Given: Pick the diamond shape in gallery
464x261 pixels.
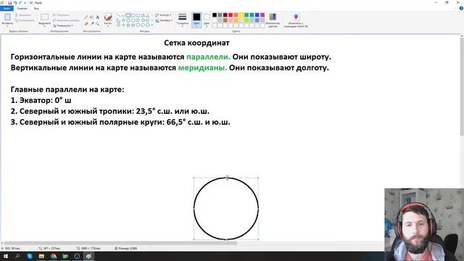Looking at the screenshot, I should pos(123,20).
